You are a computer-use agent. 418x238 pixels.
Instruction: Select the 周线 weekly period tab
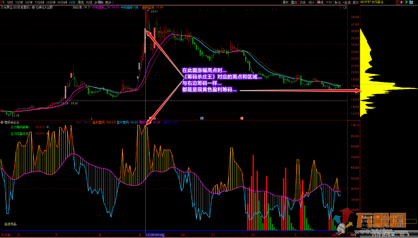coord(81,2)
